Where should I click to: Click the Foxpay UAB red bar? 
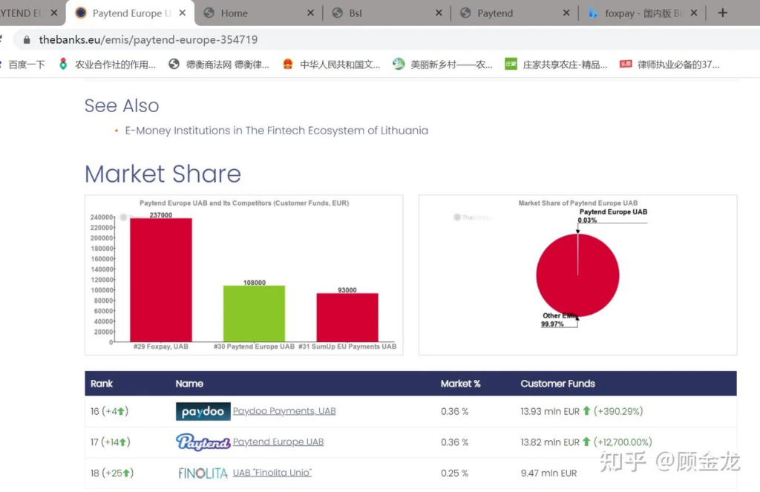click(x=161, y=280)
